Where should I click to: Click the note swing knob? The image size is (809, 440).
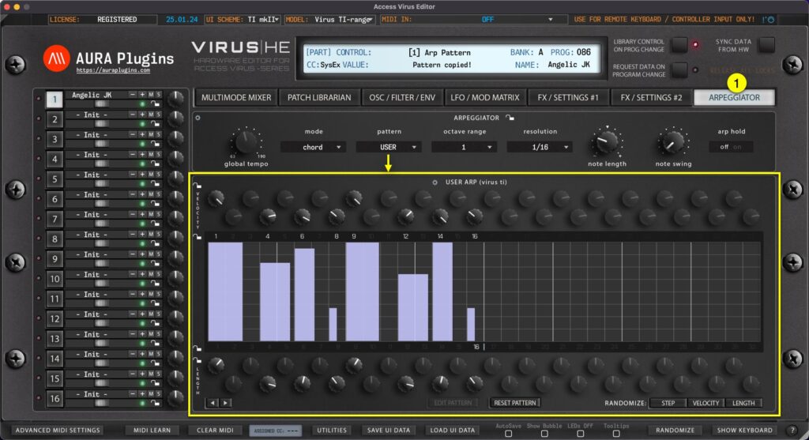pyautogui.click(x=672, y=141)
